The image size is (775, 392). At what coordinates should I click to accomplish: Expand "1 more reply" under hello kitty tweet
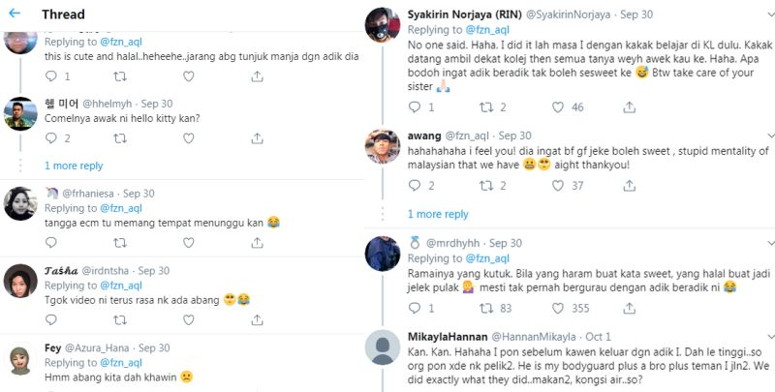(74, 166)
